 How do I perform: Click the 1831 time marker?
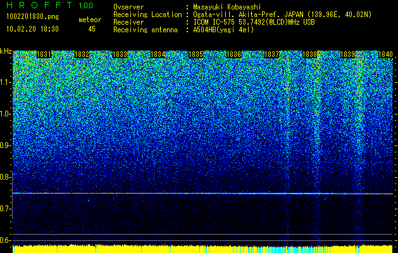point(44,54)
